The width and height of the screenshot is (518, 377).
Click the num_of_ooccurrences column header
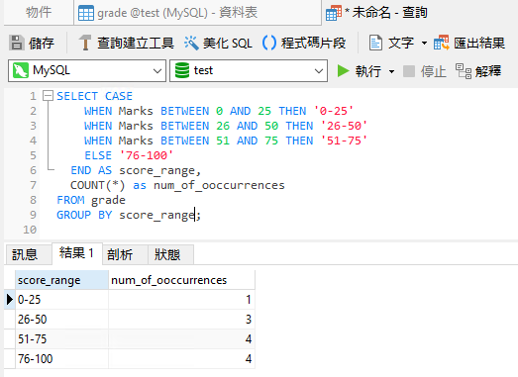[x=181, y=280]
